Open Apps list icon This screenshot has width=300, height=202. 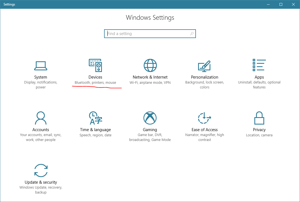coord(259,65)
